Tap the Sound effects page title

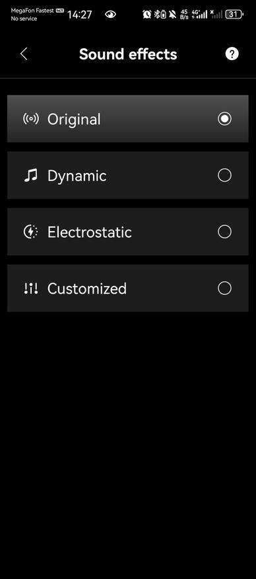(x=128, y=54)
